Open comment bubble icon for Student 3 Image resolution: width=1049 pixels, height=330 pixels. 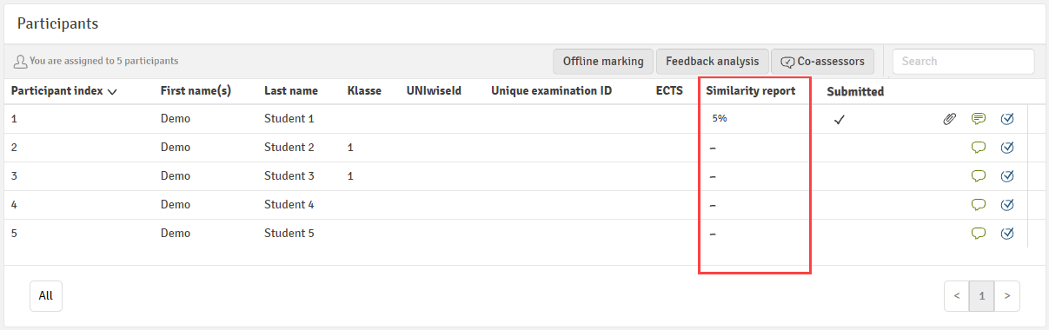click(x=979, y=176)
